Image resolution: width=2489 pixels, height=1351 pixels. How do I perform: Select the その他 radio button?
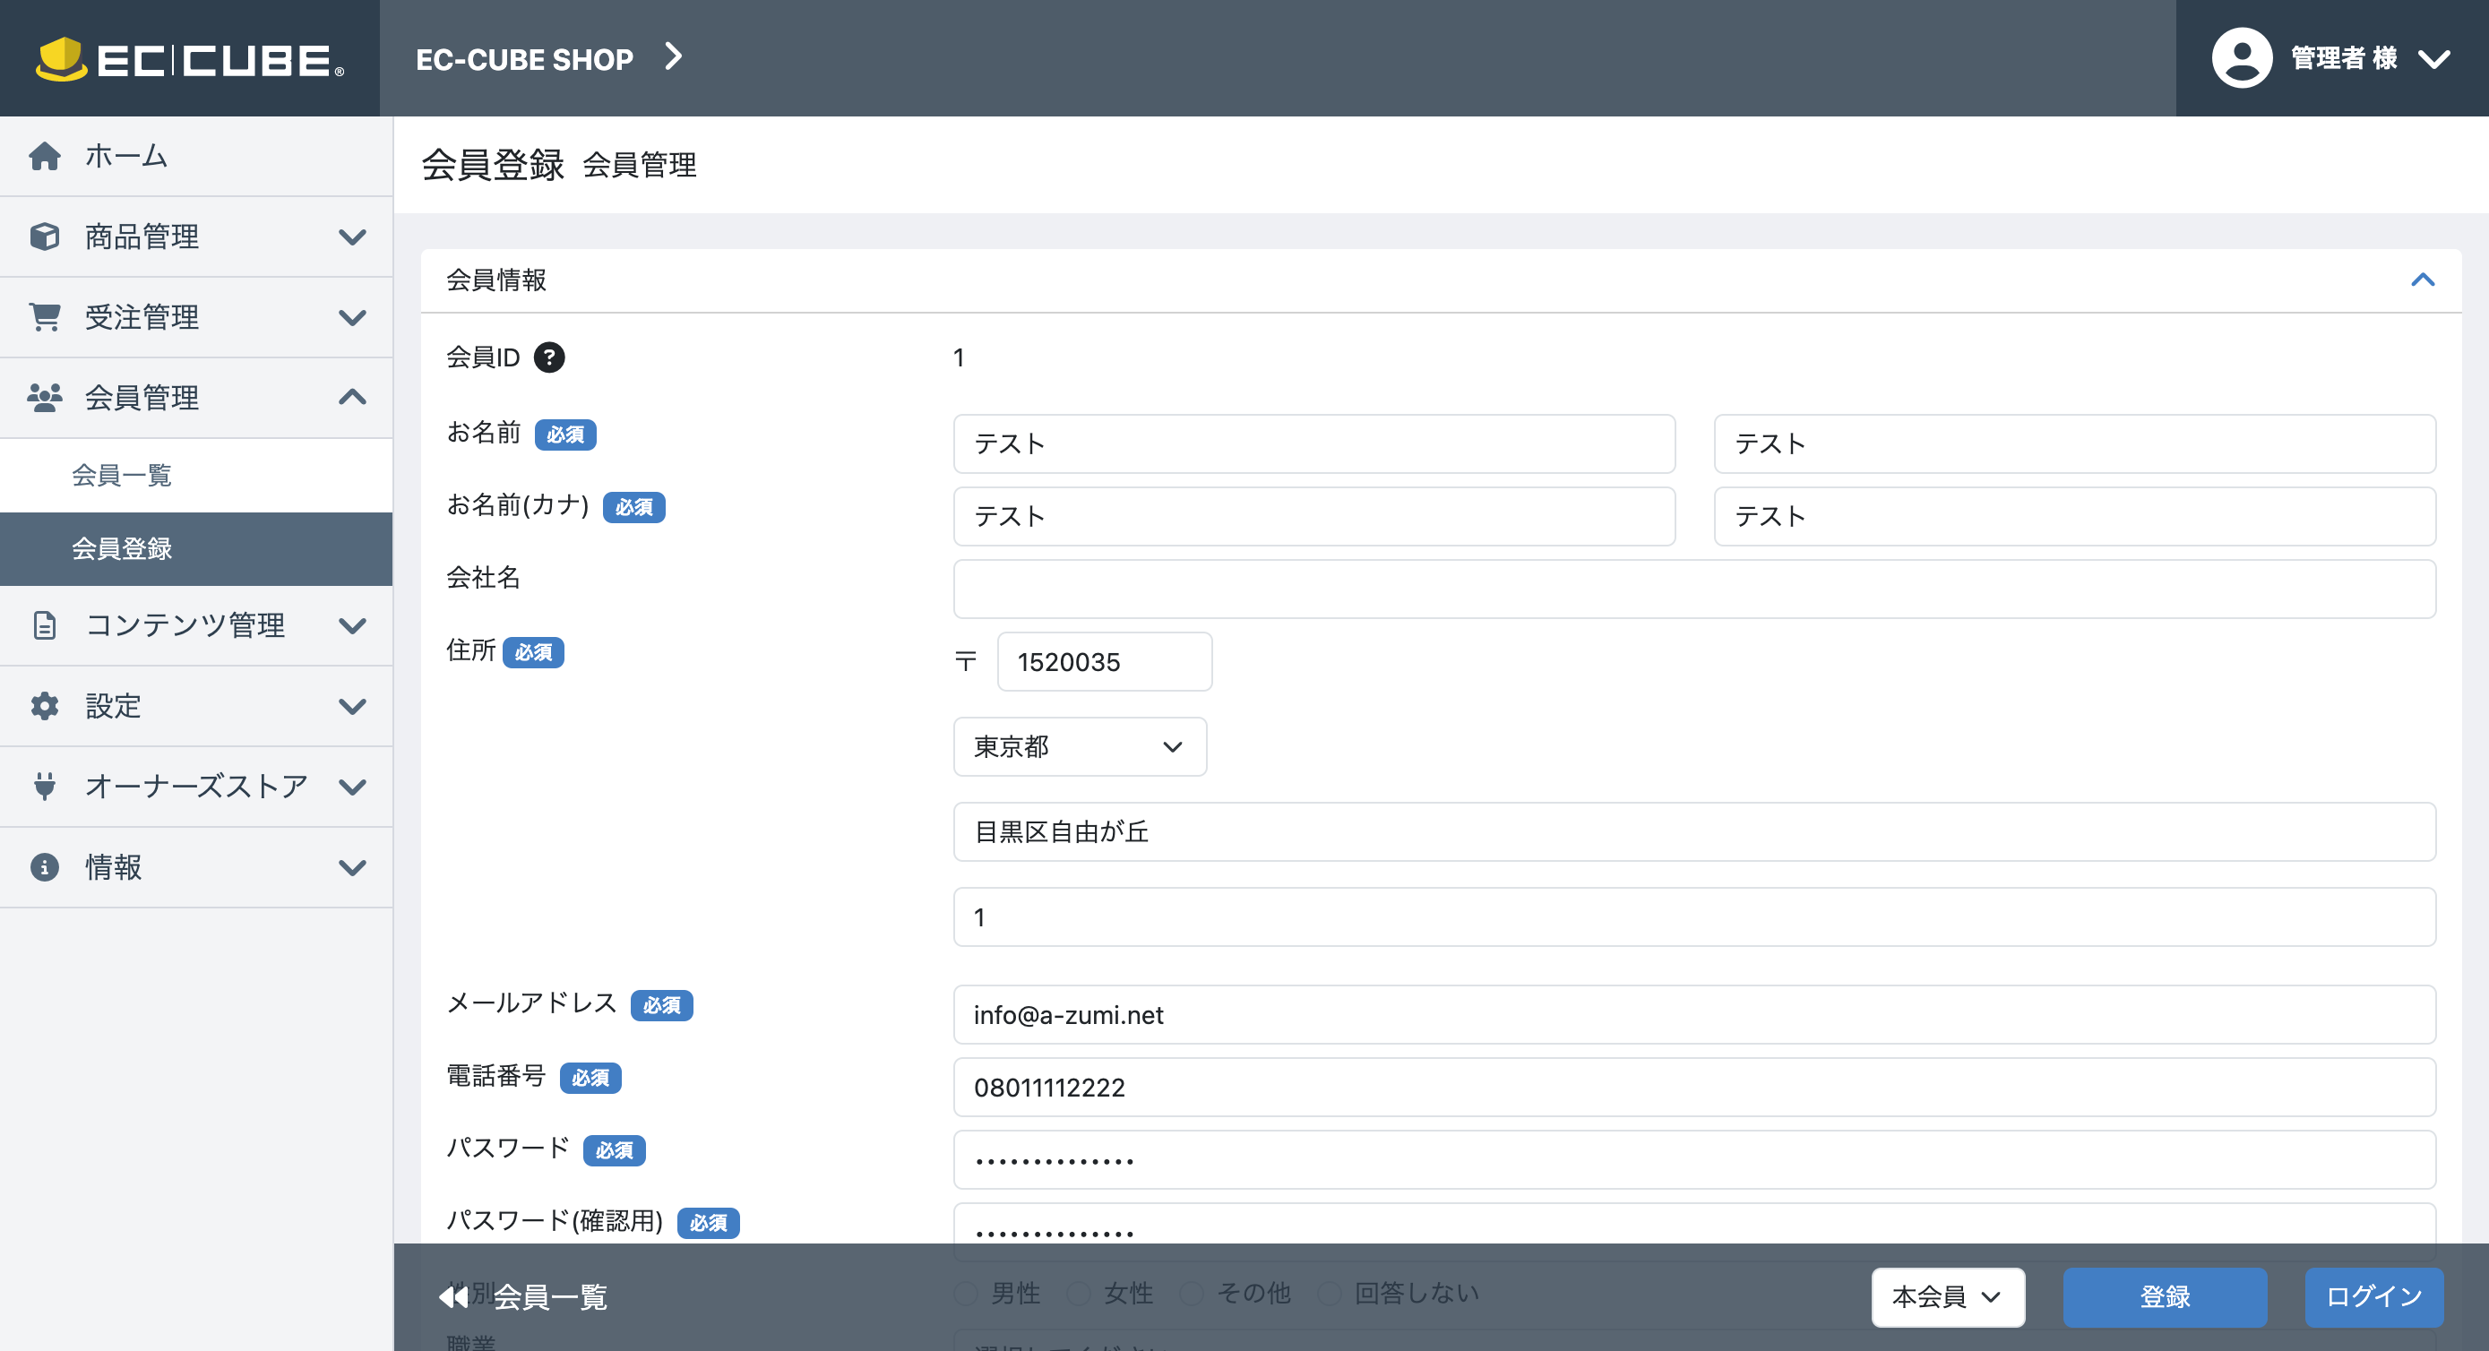(x=1192, y=1293)
